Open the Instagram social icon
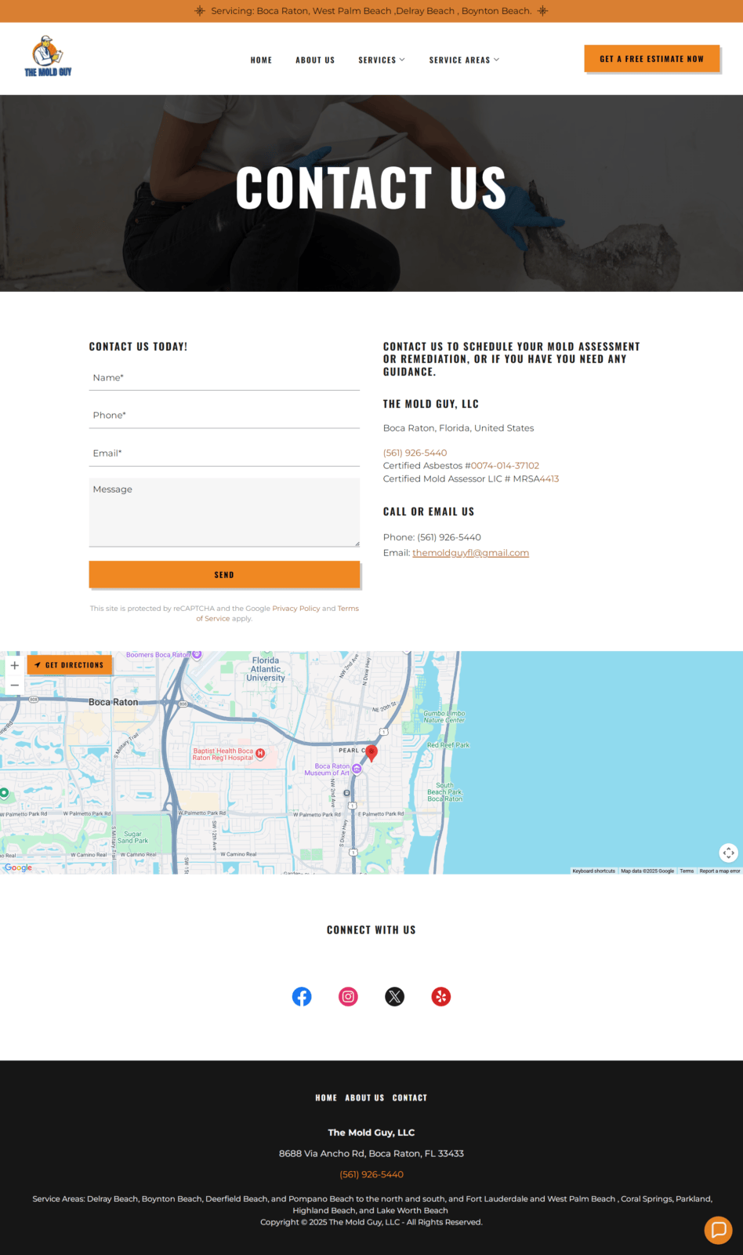Viewport: 743px width, 1255px height. 348,996
